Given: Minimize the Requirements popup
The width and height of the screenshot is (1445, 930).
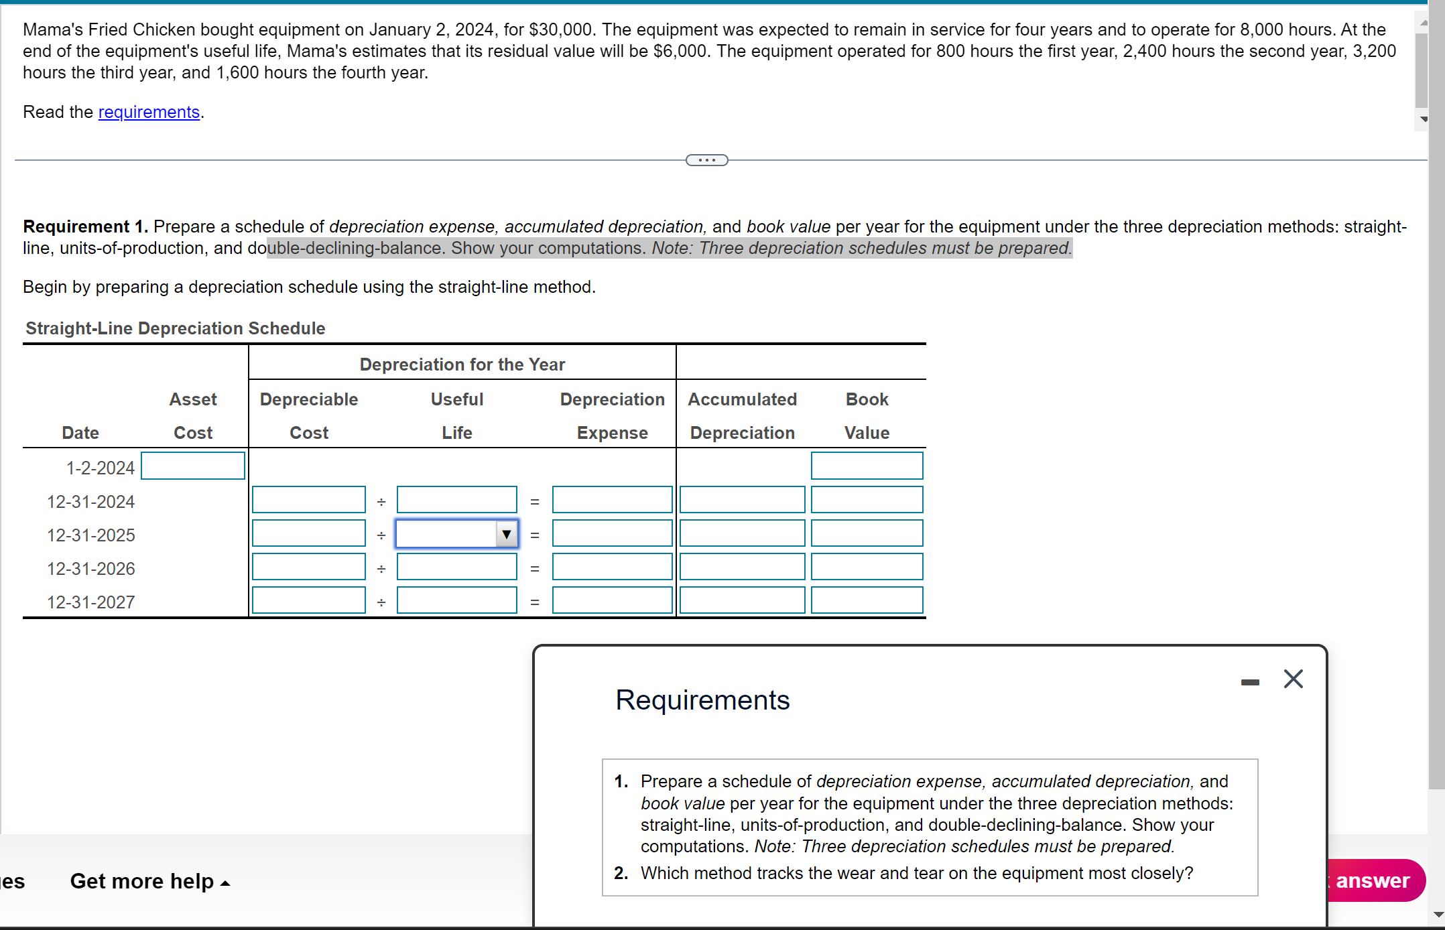Looking at the screenshot, I should pyautogui.click(x=1250, y=682).
